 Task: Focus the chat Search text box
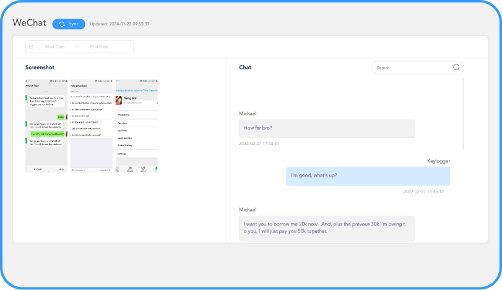click(412, 68)
